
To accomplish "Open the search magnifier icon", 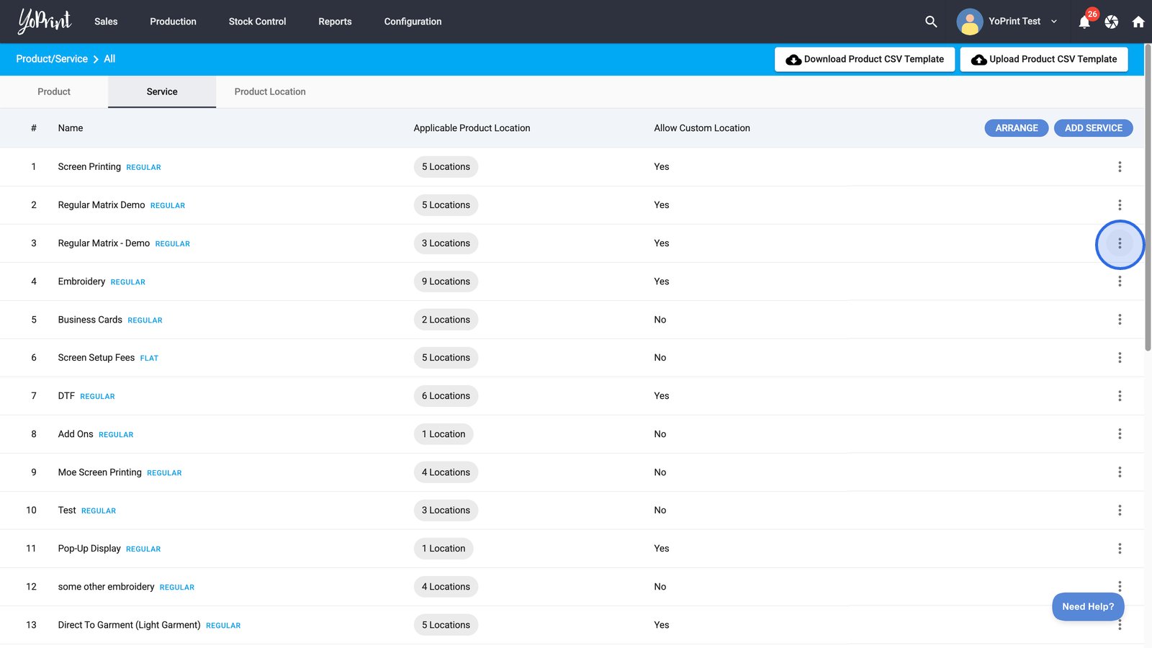I will pos(931,22).
